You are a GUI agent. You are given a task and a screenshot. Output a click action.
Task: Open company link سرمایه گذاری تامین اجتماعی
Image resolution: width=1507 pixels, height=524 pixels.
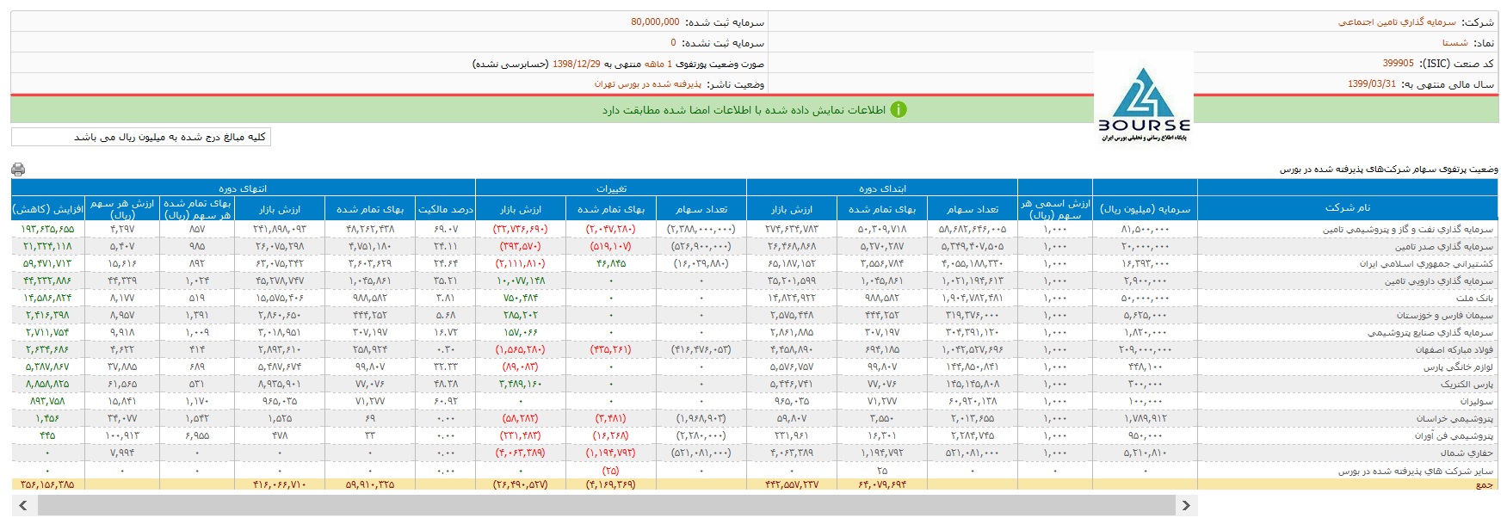click(x=1397, y=22)
